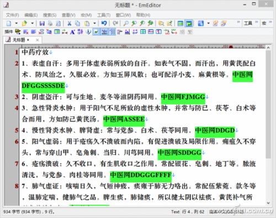Click the 宏 toolbar label
This screenshot has width=276, height=218.
tap(264, 23)
